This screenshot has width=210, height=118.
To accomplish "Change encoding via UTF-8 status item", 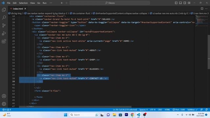I will pos(153,109).
